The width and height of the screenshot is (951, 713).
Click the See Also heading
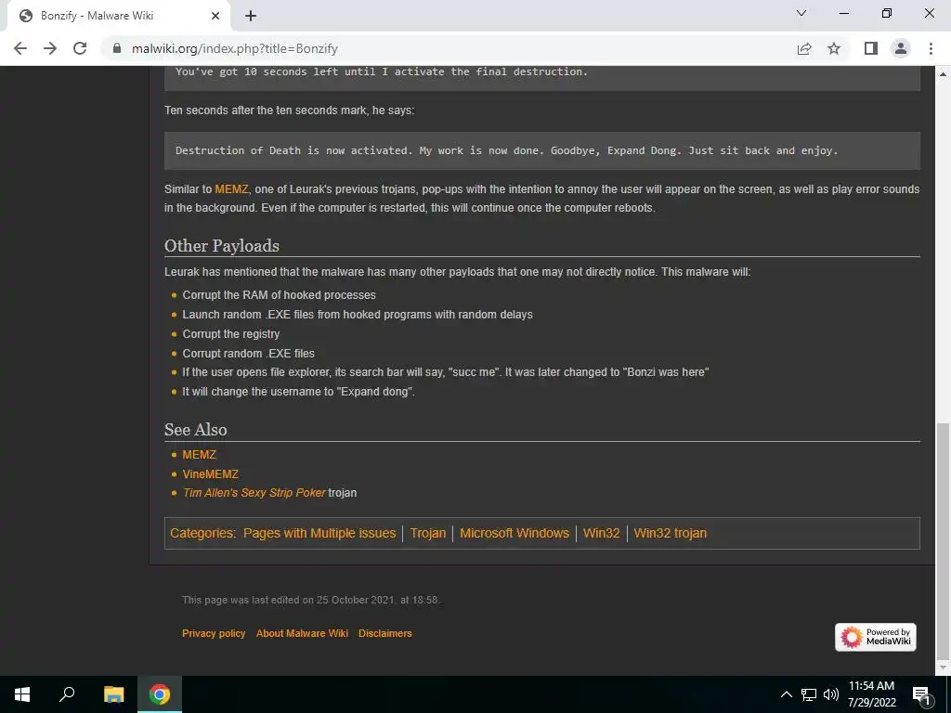[x=195, y=430]
